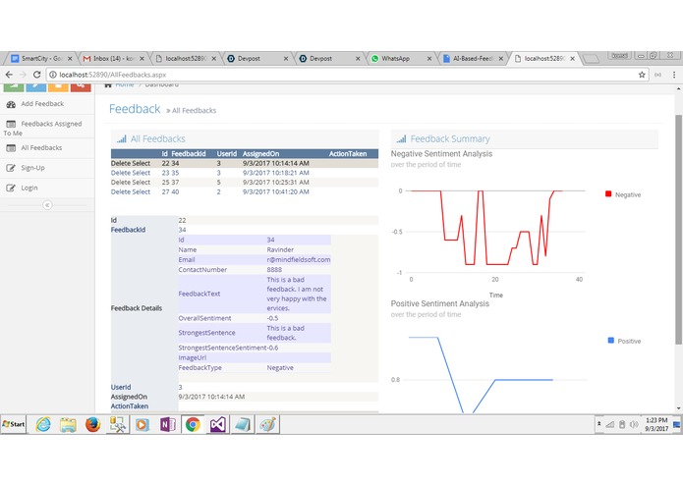Bookmark this page with the star icon
The height and width of the screenshot is (485, 683).
[x=642, y=75]
